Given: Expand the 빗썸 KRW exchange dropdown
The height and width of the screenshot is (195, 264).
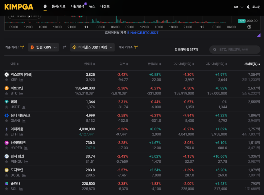Looking at the screenshot, I should coord(43,48).
